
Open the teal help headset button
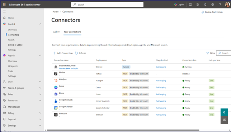pos(224,112)
